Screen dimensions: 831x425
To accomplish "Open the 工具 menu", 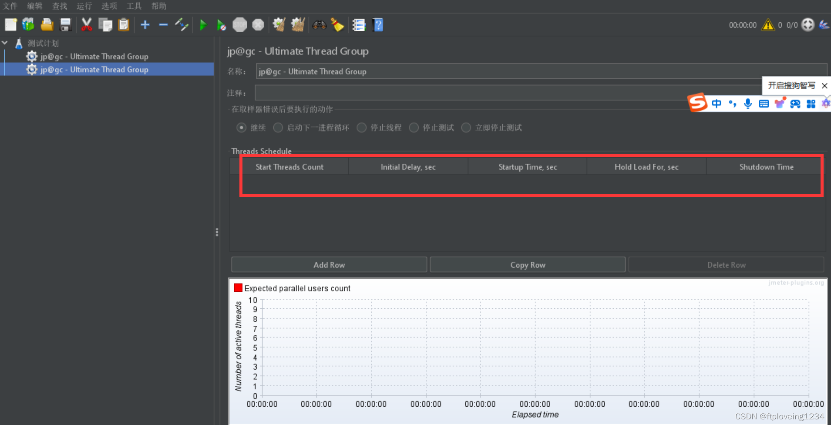I will (134, 6).
